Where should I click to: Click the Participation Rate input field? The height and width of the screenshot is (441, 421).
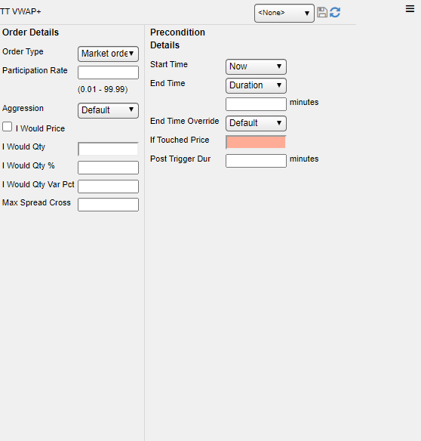pos(108,72)
